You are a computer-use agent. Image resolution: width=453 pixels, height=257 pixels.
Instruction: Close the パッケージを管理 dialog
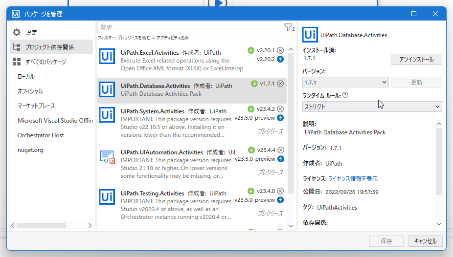[x=435, y=14]
